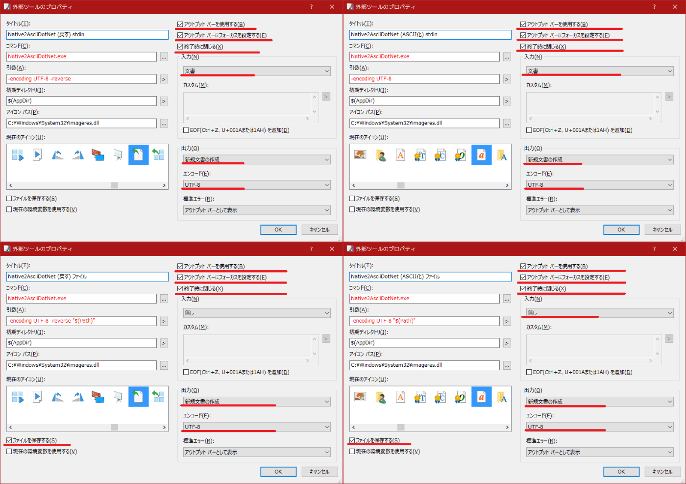Click icon list right scroll arrow in (ASCII化) stdin dialog
This screenshot has width=686, height=484.
(x=507, y=185)
